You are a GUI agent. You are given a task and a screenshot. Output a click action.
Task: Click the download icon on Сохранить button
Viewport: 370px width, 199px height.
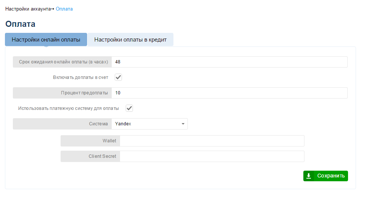click(308, 176)
